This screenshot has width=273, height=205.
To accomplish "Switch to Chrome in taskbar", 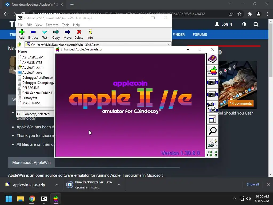I will tap(32, 199).
